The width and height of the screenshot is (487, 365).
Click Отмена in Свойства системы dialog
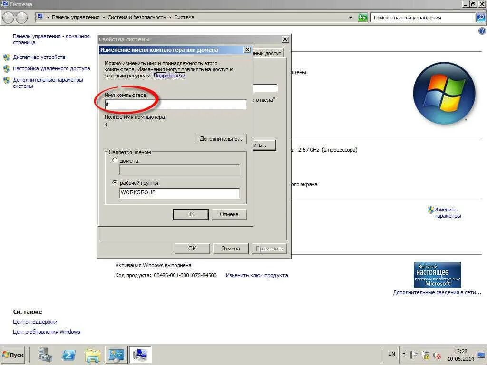[231, 248]
